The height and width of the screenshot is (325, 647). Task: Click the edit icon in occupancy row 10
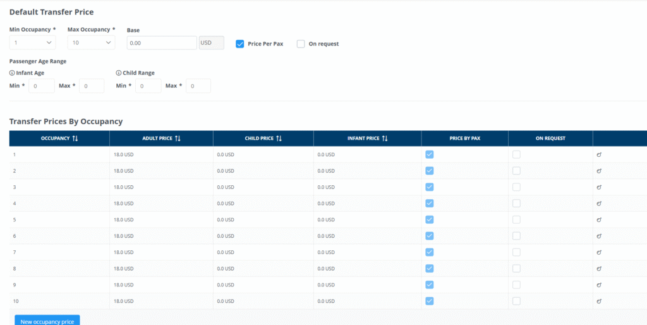[599, 301]
